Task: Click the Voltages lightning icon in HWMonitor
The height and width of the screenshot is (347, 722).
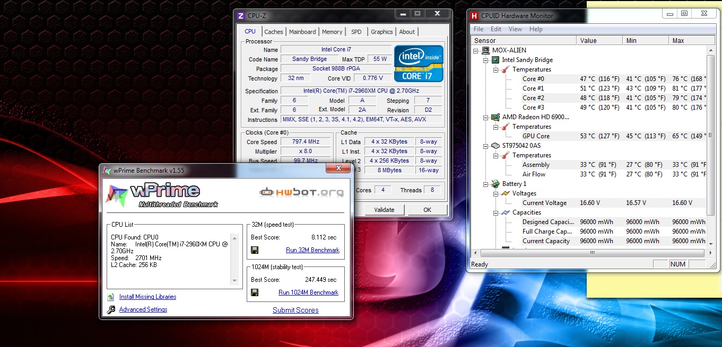Action: [x=506, y=193]
